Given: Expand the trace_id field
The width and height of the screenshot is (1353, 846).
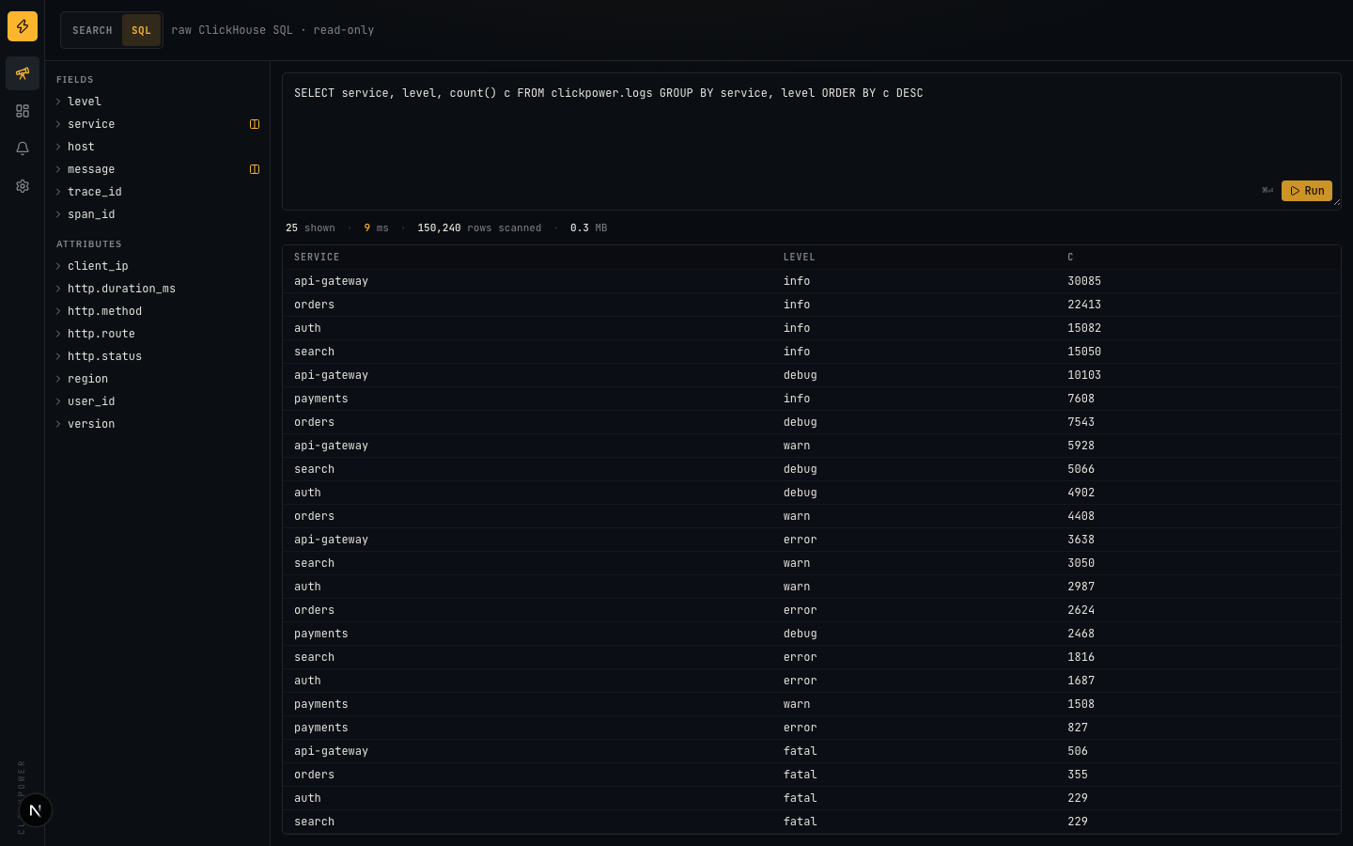Looking at the screenshot, I should pyautogui.click(x=157, y=192).
